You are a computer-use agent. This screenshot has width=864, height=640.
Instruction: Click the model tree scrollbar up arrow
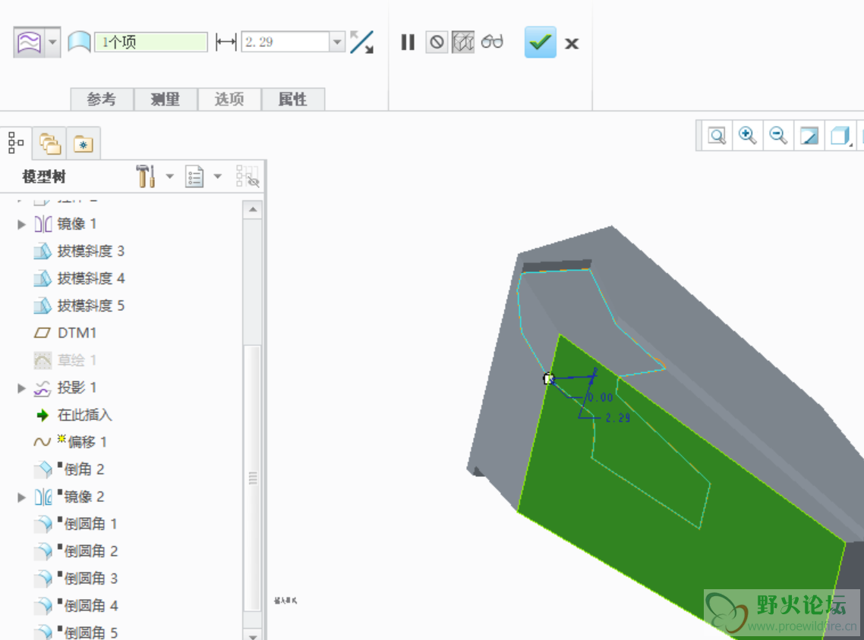point(252,209)
